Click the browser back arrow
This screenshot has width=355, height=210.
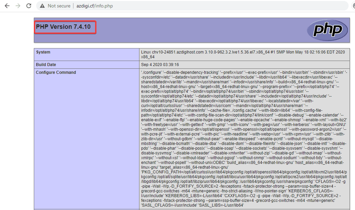pos(7,6)
